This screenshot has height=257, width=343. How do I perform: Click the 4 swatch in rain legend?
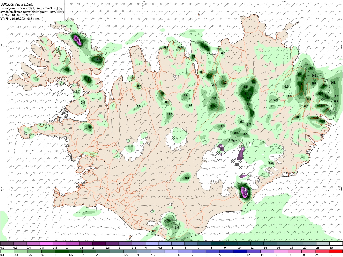144,251
